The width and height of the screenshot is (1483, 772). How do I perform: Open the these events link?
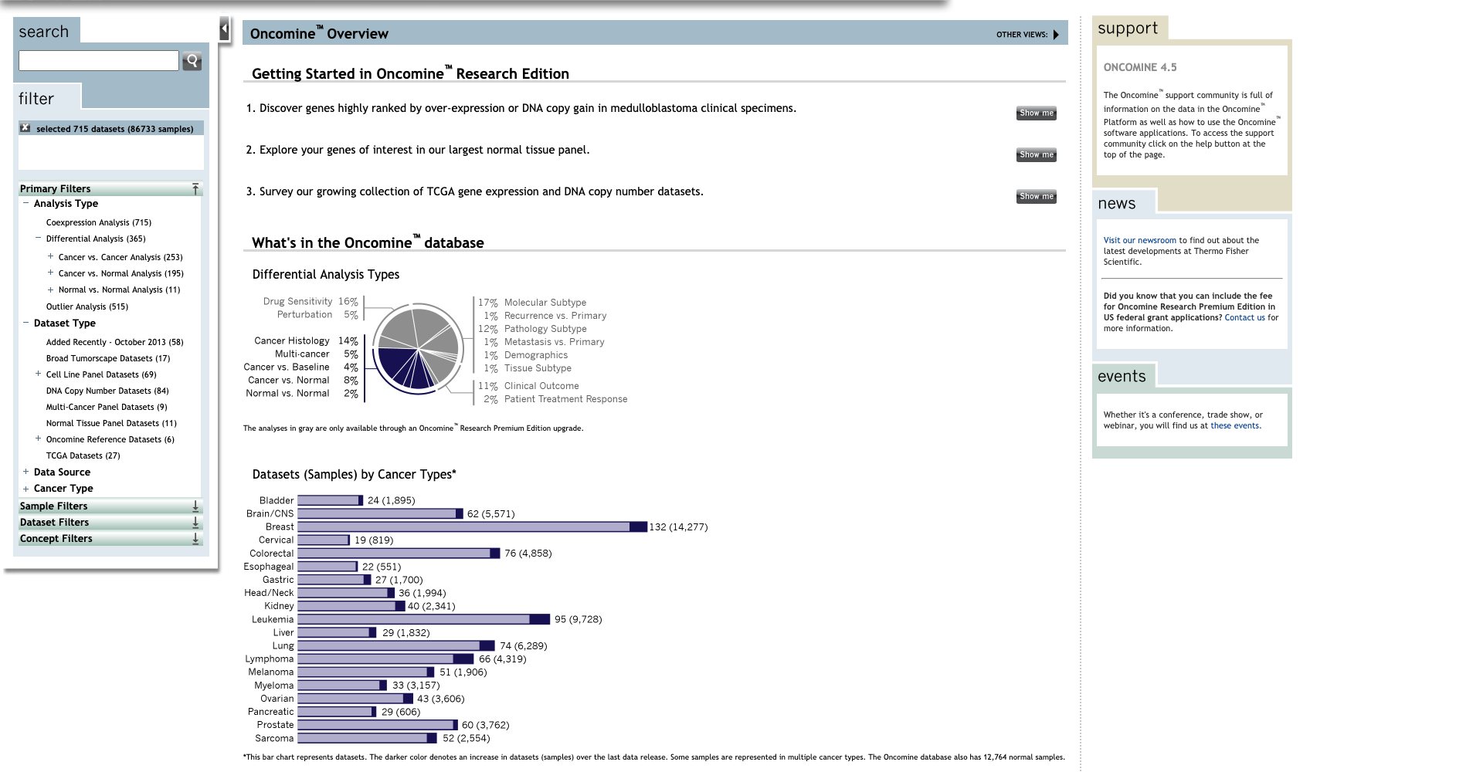[1235, 425]
